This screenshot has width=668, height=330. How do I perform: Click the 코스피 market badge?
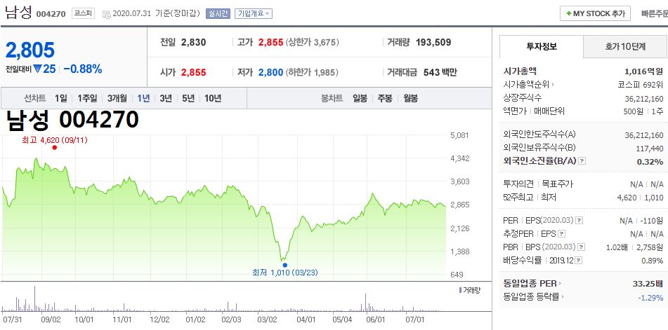coord(83,13)
